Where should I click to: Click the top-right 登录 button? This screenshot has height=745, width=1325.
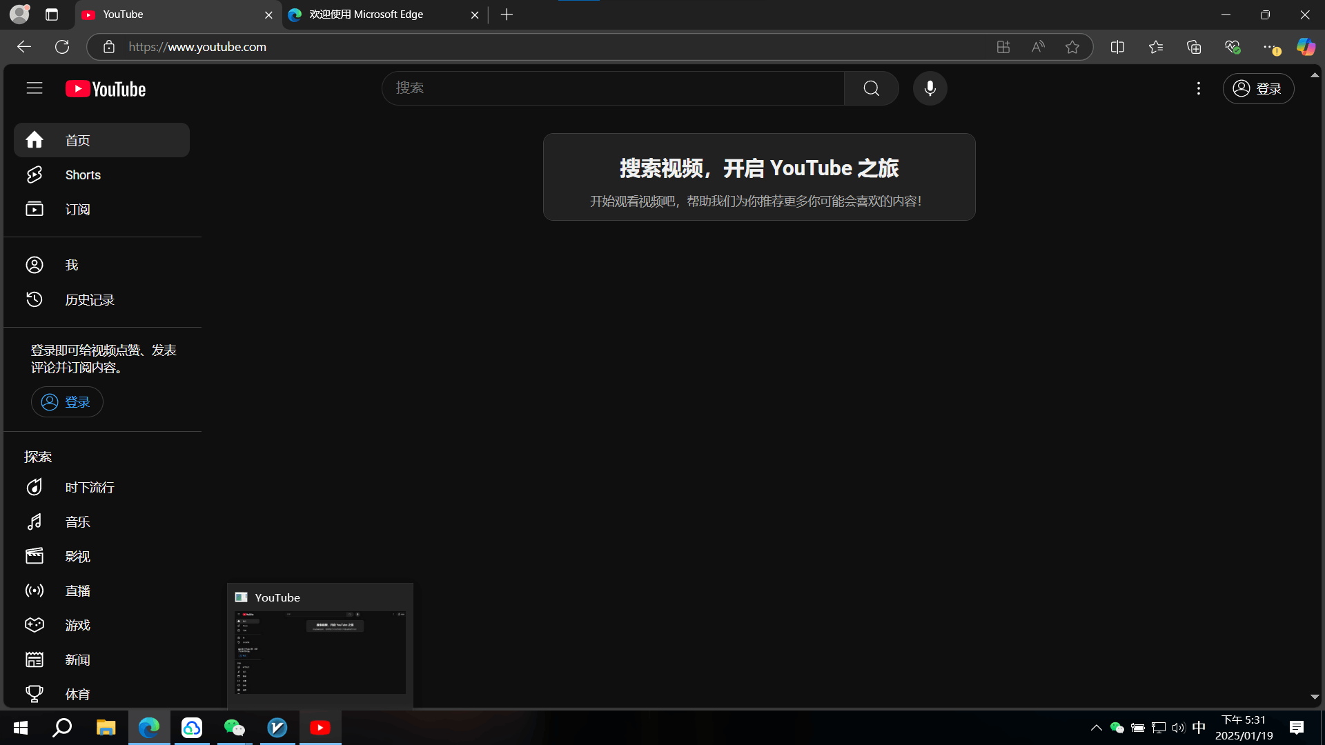(x=1258, y=89)
